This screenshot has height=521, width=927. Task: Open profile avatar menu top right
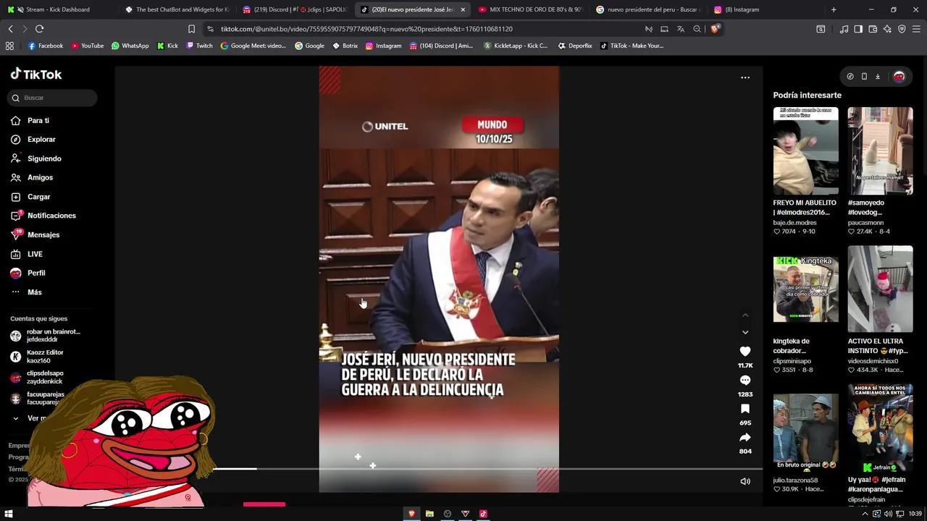click(x=899, y=76)
